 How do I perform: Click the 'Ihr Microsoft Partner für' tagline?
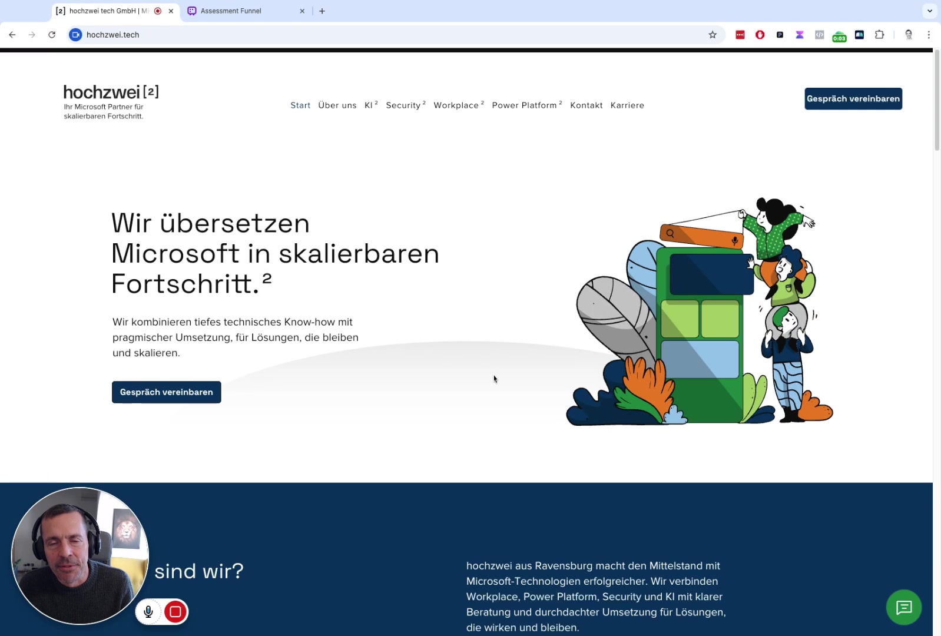[x=104, y=111]
